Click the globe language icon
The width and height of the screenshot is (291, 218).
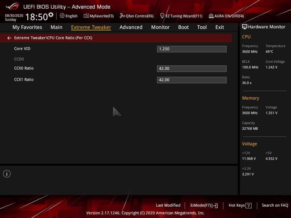[62, 16]
